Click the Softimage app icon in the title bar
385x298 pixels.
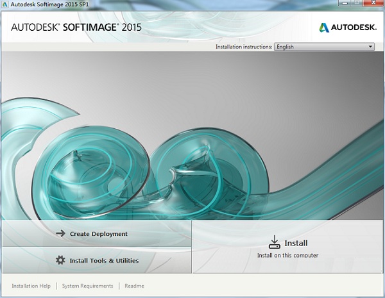(x=5, y=5)
